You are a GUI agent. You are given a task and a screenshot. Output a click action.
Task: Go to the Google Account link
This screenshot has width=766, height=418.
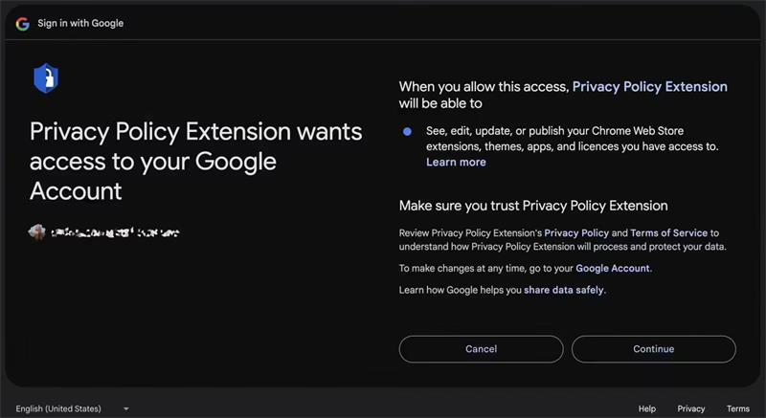click(x=613, y=269)
